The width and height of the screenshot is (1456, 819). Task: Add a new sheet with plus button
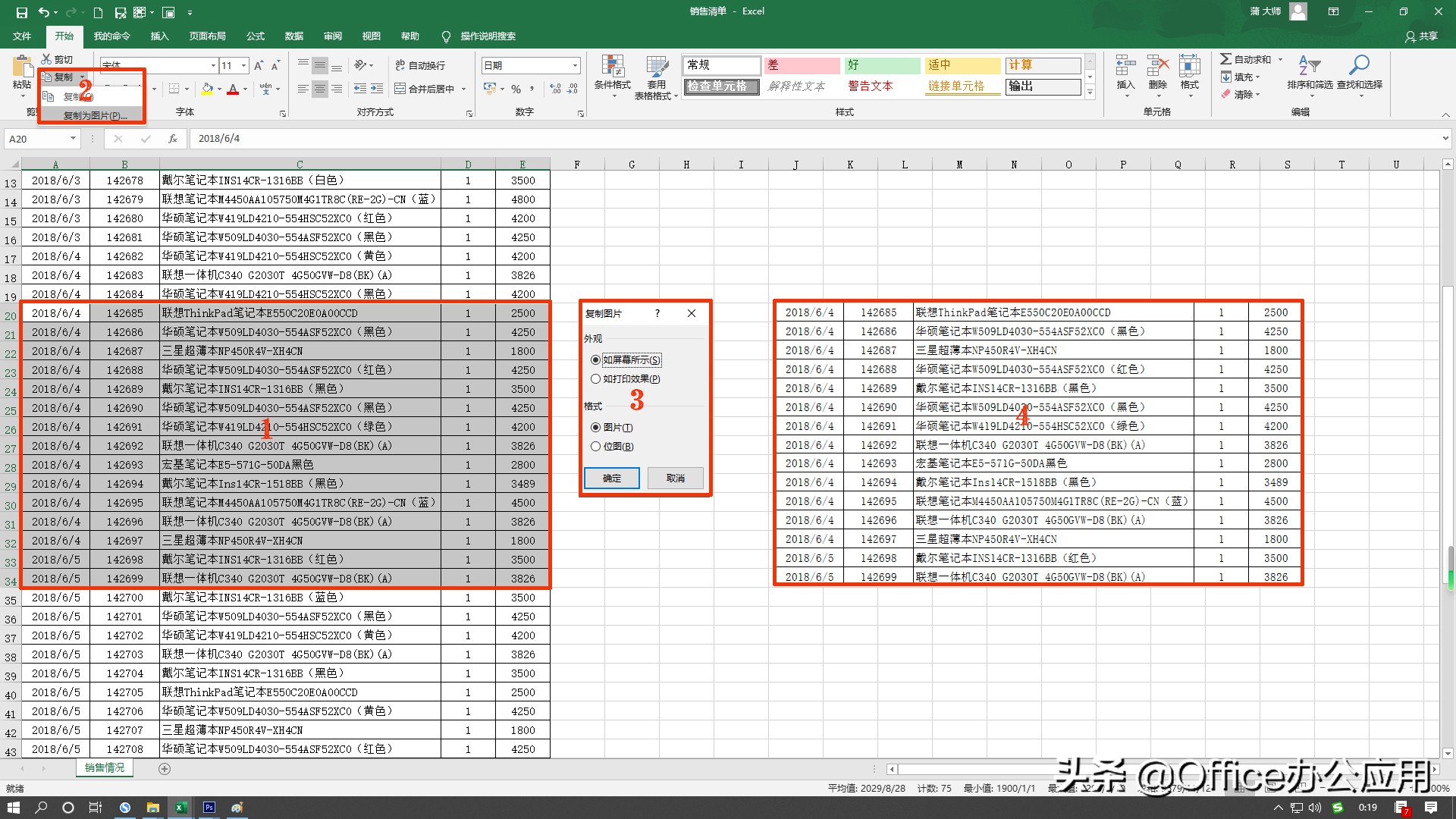(x=165, y=769)
